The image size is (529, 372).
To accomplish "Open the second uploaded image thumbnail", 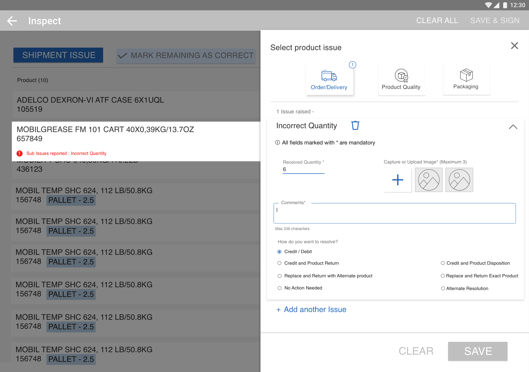I will (459, 180).
